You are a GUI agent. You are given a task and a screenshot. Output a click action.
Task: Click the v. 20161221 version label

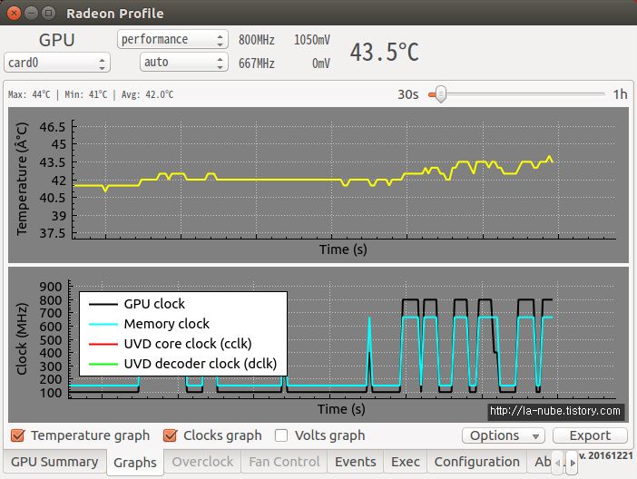pos(606,455)
